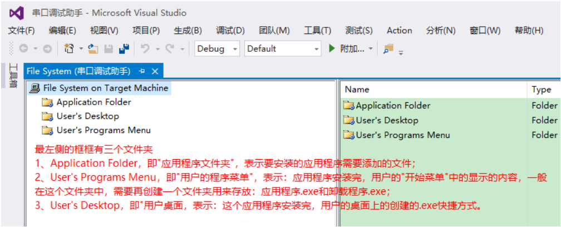Click the Visual Studio logo icon

tap(17, 13)
